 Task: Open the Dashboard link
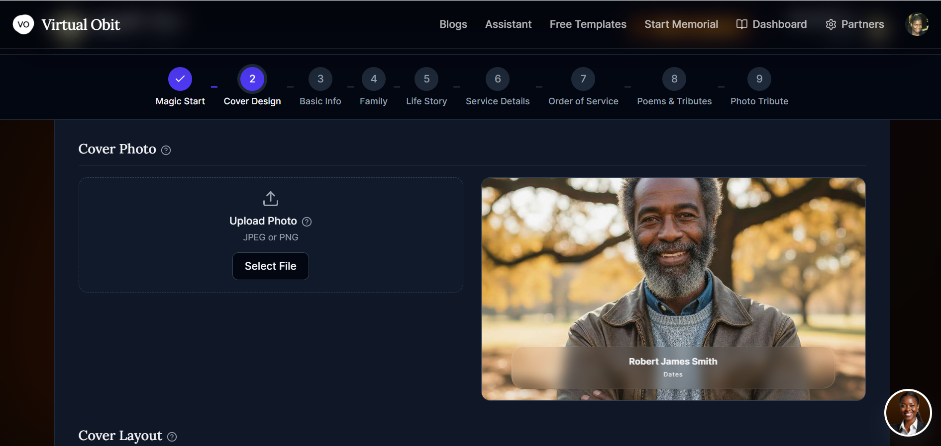779,24
